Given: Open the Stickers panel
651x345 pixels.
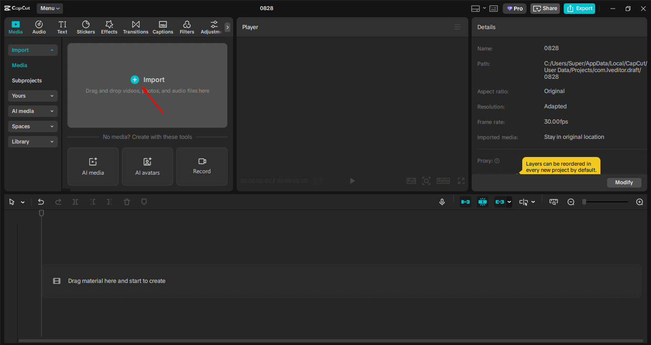Looking at the screenshot, I should click(x=86, y=27).
